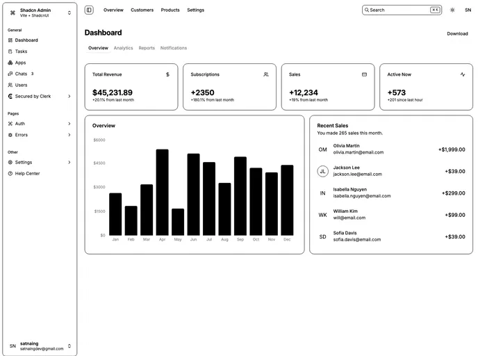Switch to the Notifications tab

point(174,48)
